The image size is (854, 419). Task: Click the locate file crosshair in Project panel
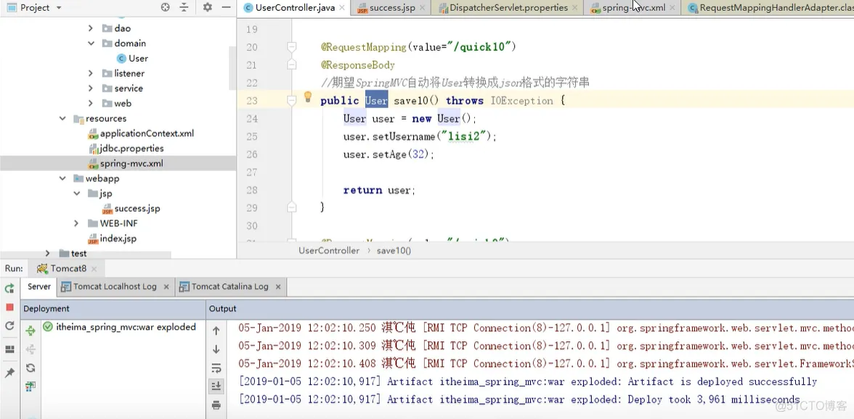(165, 7)
